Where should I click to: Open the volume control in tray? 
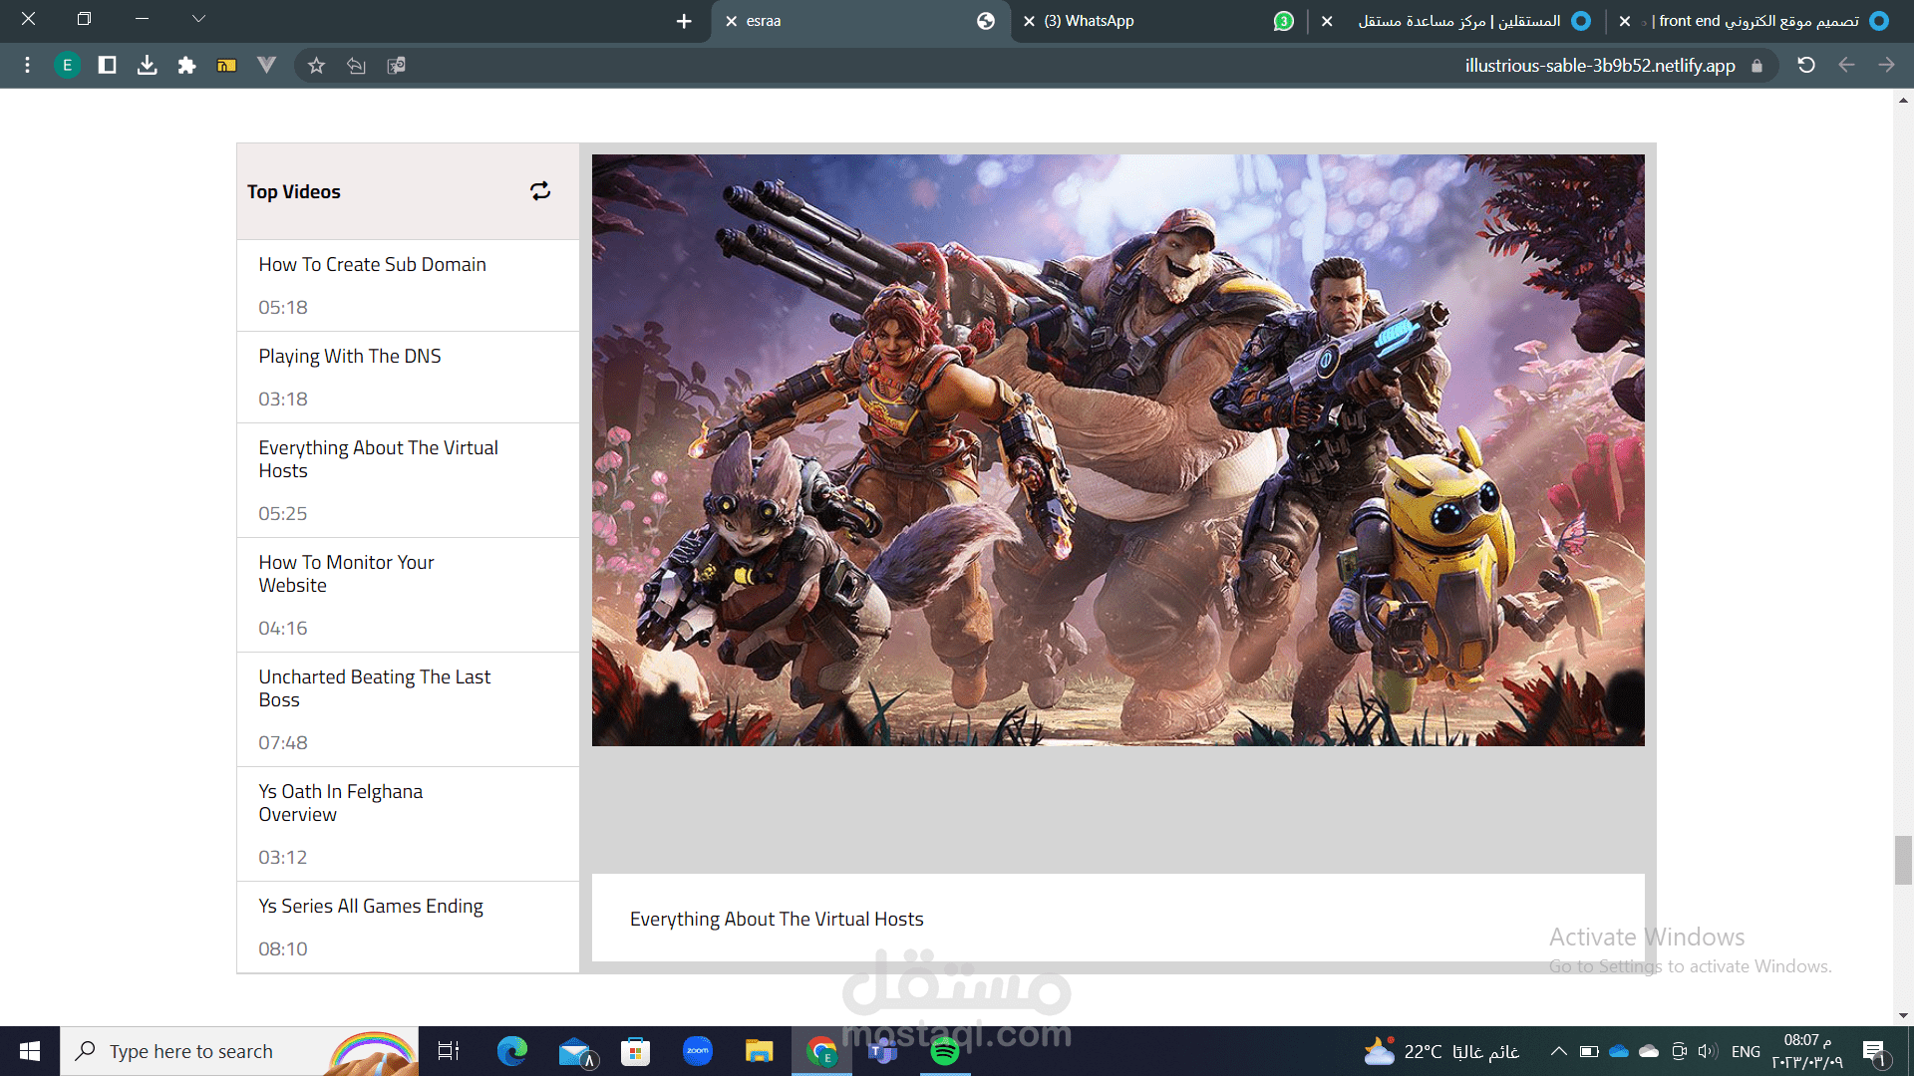click(1709, 1051)
